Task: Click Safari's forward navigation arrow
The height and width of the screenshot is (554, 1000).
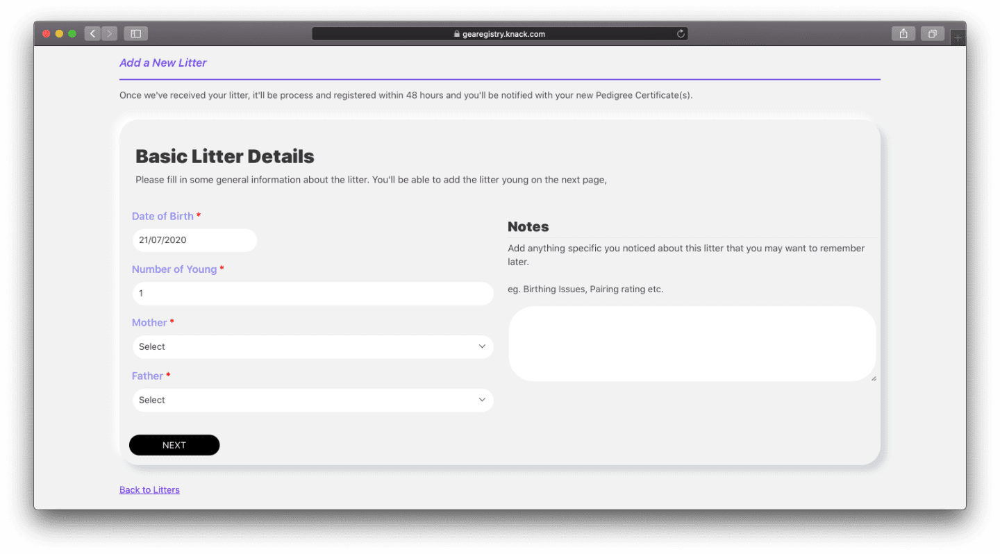Action: pos(109,33)
